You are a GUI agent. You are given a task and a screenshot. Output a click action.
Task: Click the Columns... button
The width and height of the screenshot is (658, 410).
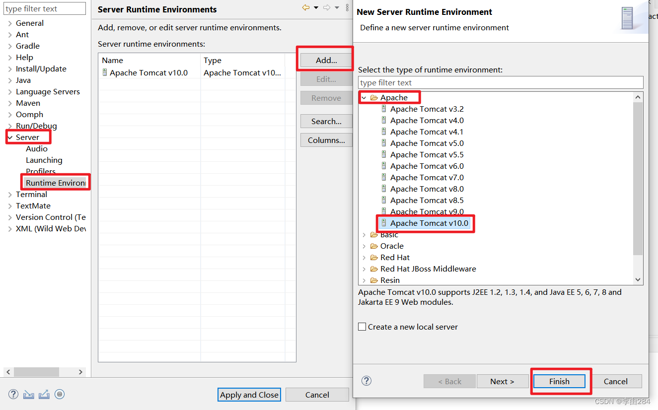pos(326,140)
